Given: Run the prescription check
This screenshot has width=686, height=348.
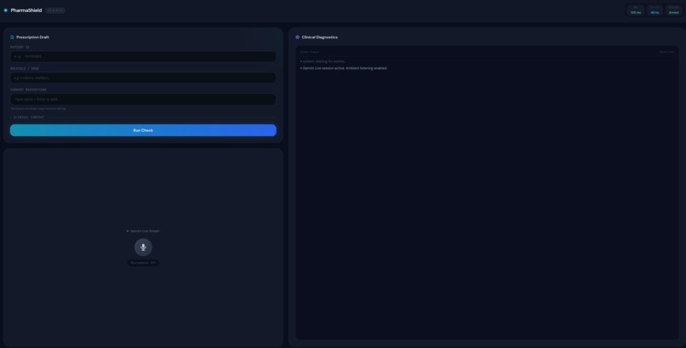Looking at the screenshot, I should 143,130.
